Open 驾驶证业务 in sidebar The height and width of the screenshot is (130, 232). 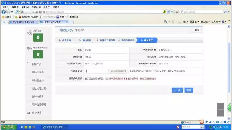tap(38, 81)
